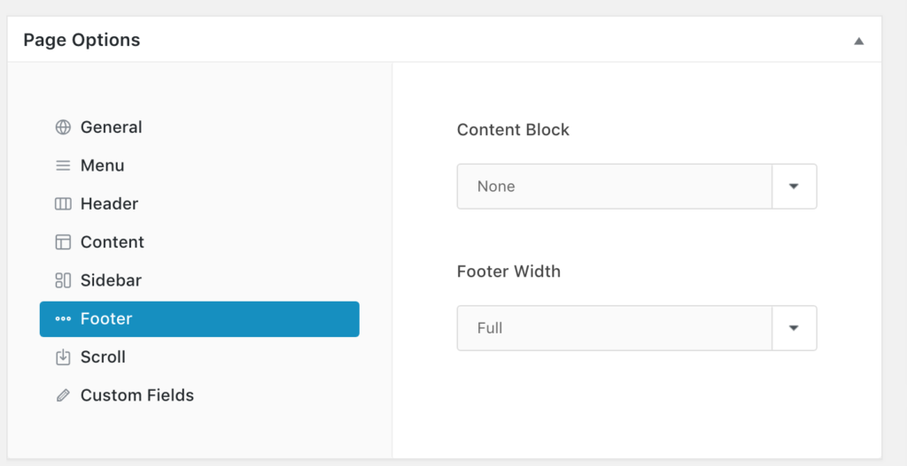Select the General tab label

[x=111, y=127]
